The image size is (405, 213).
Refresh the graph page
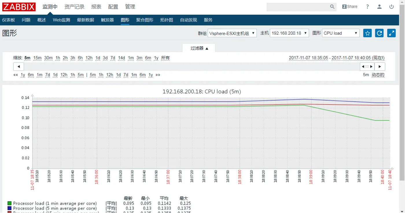pos(379,33)
